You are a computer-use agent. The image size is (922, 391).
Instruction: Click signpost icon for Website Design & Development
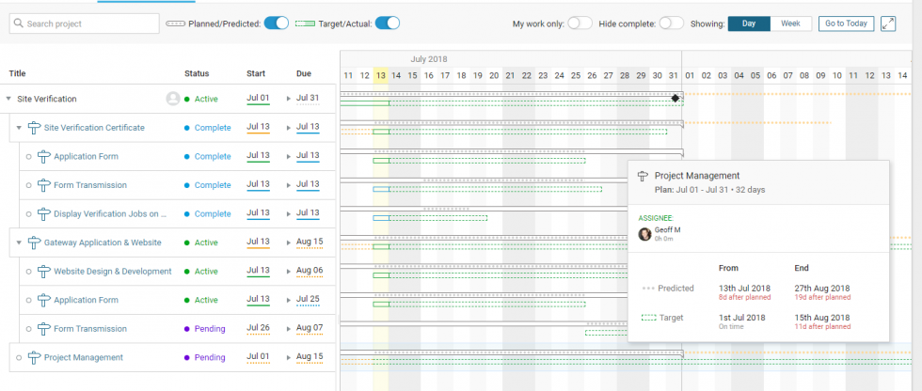[44, 272]
